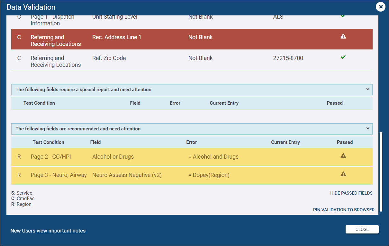Click the CLOSE button
The height and width of the screenshot is (246, 389).
(362, 229)
